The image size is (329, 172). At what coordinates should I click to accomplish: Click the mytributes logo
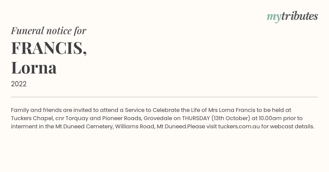[x=292, y=17]
